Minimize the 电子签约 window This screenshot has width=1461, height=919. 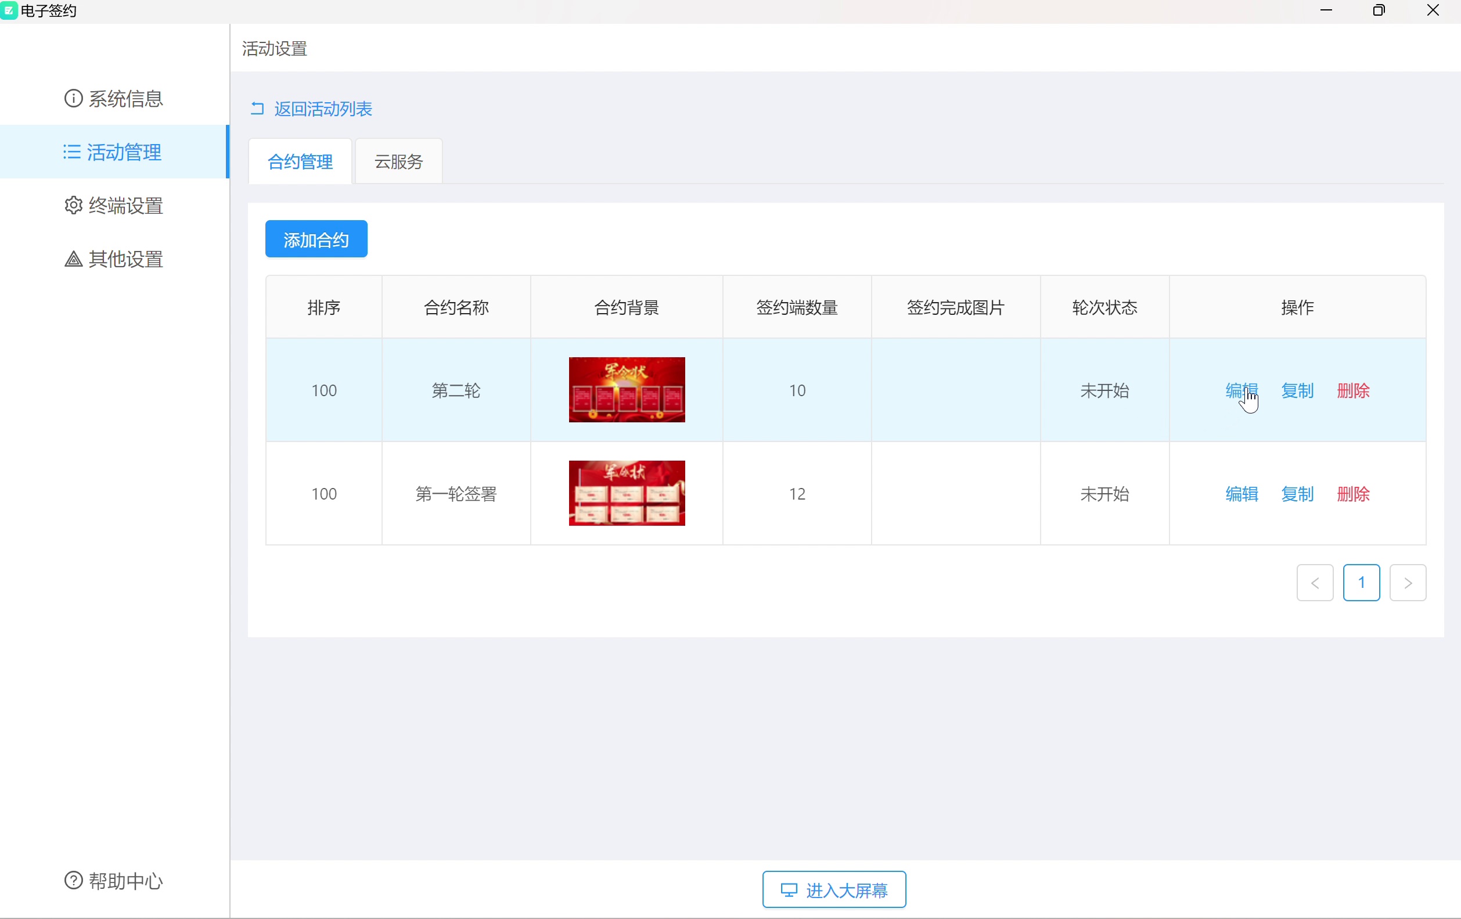[x=1326, y=10]
